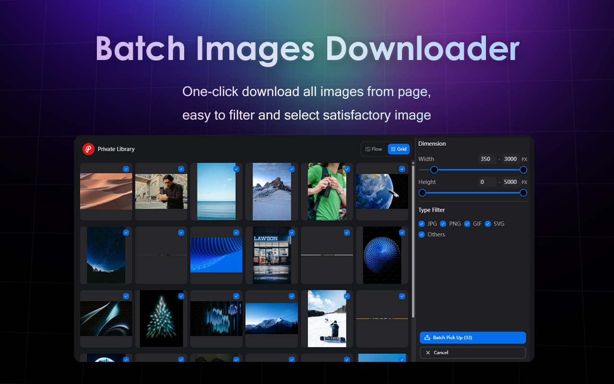Click the minimum height input field

point(487,182)
